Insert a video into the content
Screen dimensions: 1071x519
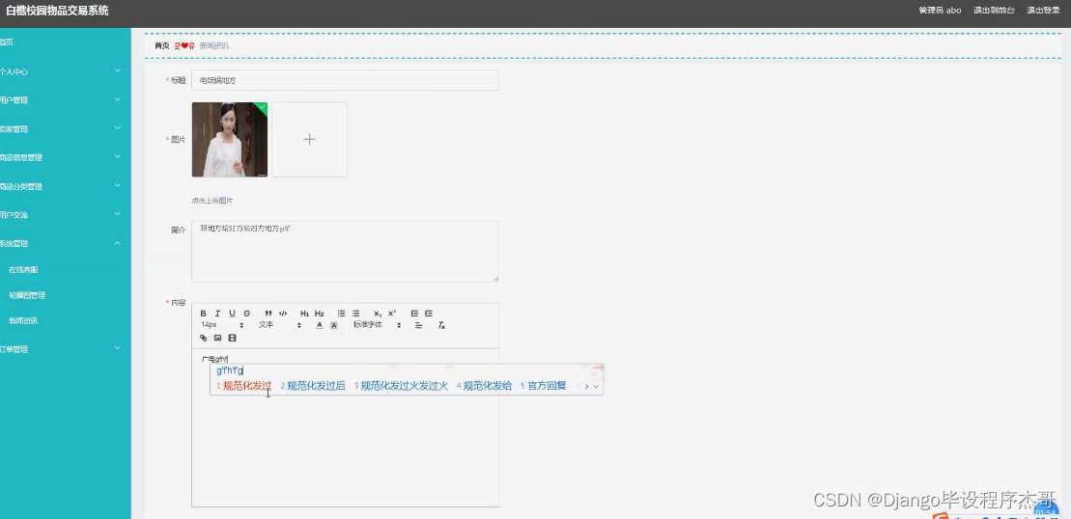coord(232,338)
